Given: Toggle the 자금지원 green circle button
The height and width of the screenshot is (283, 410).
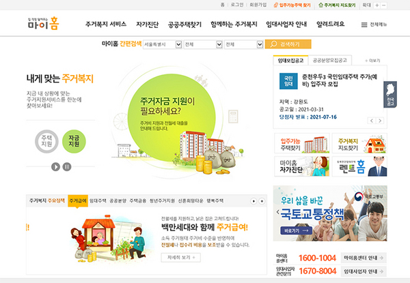Looking at the screenshot, I should pos(74,141).
